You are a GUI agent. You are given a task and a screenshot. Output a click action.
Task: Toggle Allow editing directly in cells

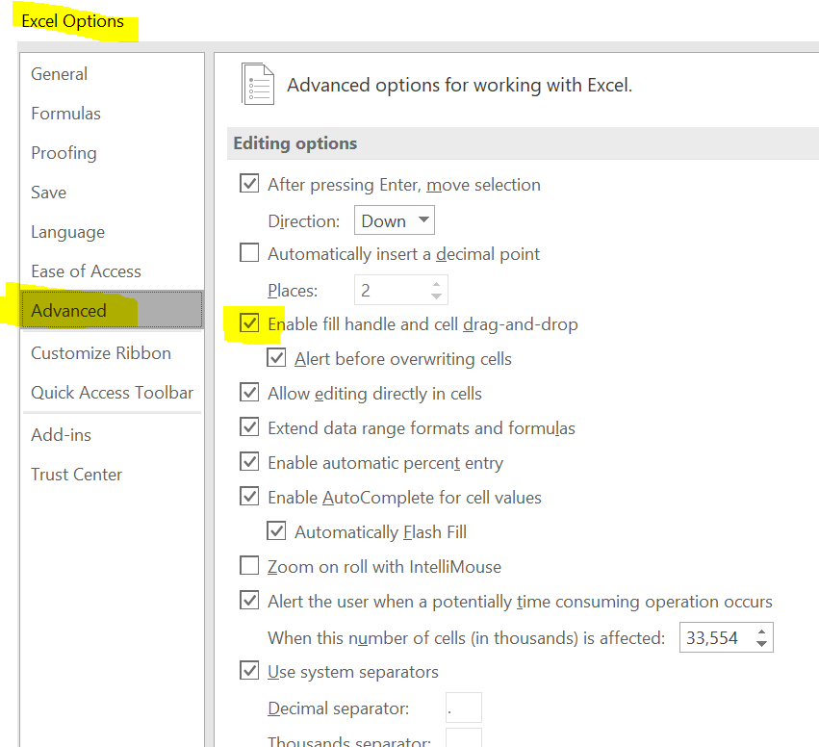coord(249,393)
